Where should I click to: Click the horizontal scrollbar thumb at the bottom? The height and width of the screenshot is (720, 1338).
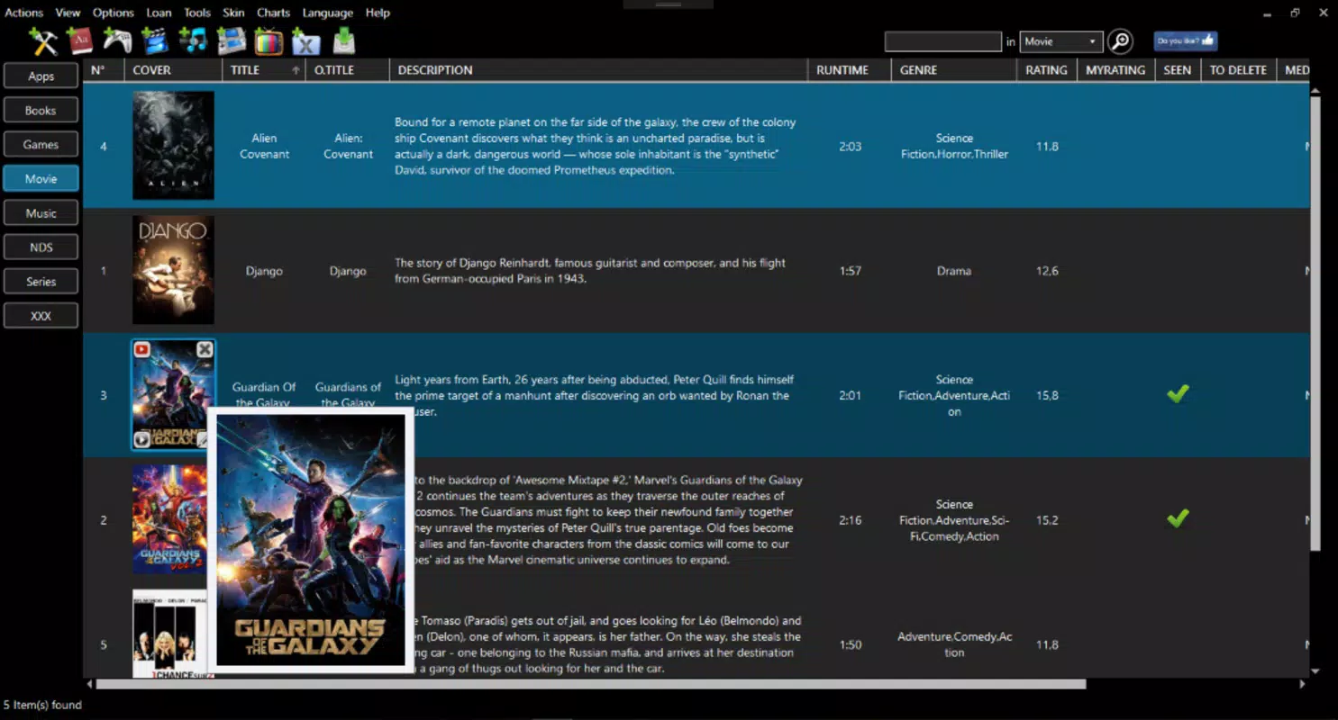tap(591, 684)
